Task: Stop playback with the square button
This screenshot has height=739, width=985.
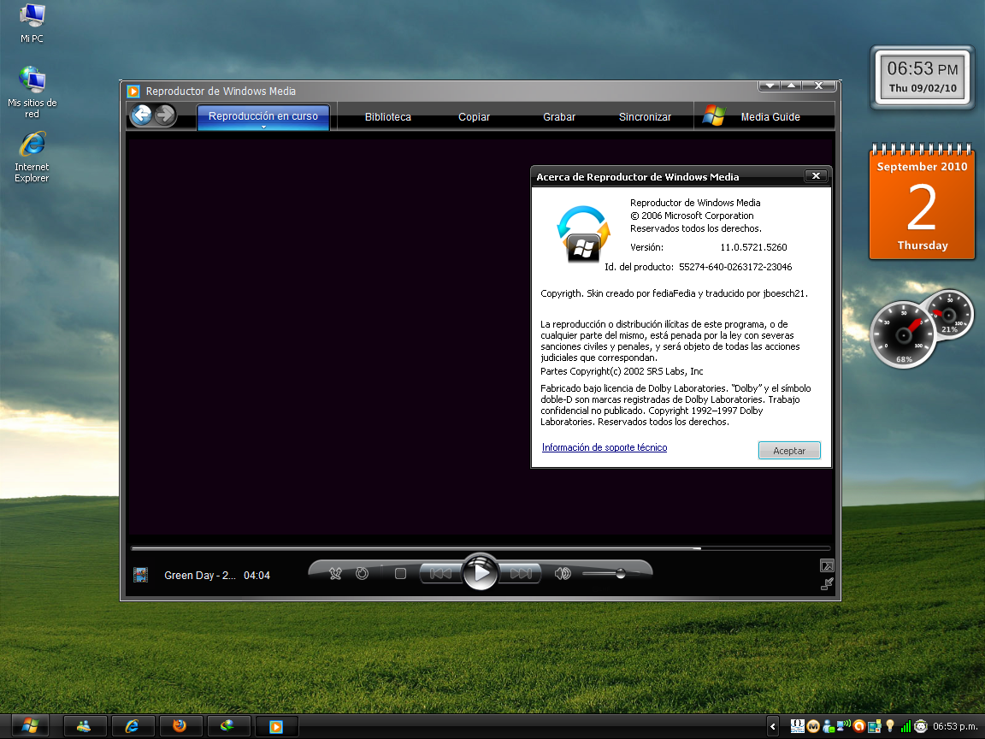Action: (400, 573)
